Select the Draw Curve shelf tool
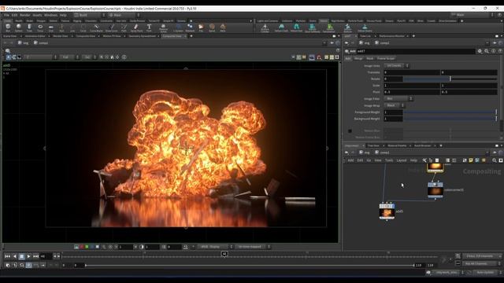 coord(112,28)
